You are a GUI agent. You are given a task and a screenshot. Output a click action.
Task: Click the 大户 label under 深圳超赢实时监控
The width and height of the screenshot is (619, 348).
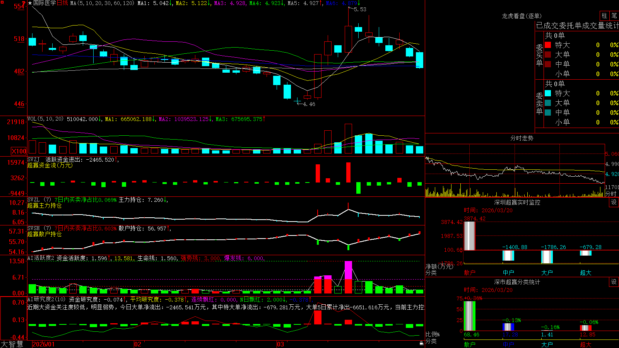coord(547,272)
